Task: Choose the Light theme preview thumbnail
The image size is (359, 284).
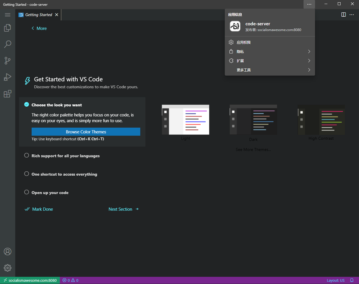Action: (x=185, y=120)
